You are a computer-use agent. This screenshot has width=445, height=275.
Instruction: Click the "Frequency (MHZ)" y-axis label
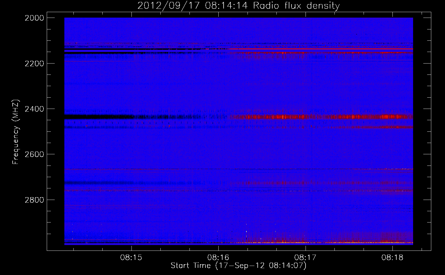[x=16, y=132]
